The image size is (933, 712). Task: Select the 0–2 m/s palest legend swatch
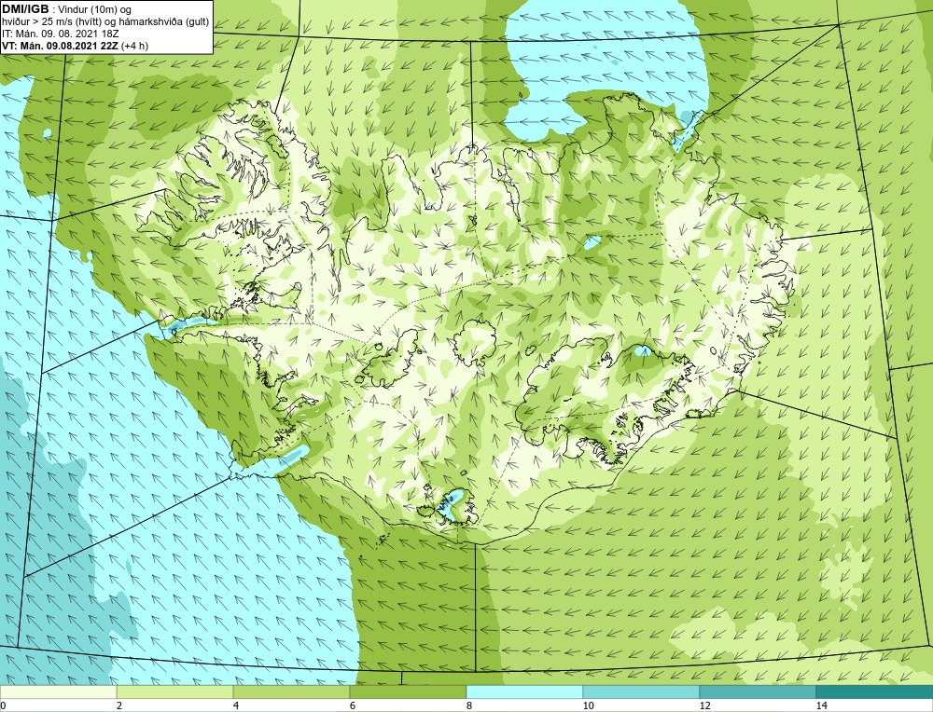(x=58, y=691)
